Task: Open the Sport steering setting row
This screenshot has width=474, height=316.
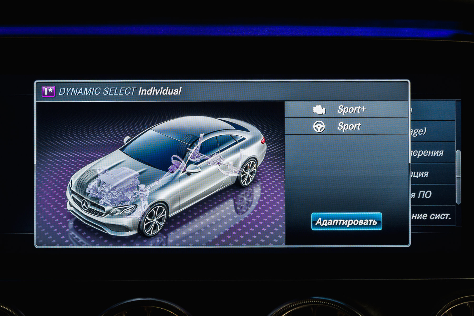Action: click(346, 126)
